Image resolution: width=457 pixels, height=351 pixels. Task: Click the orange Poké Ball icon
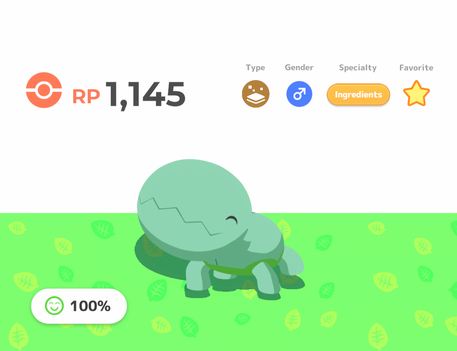point(44,90)
